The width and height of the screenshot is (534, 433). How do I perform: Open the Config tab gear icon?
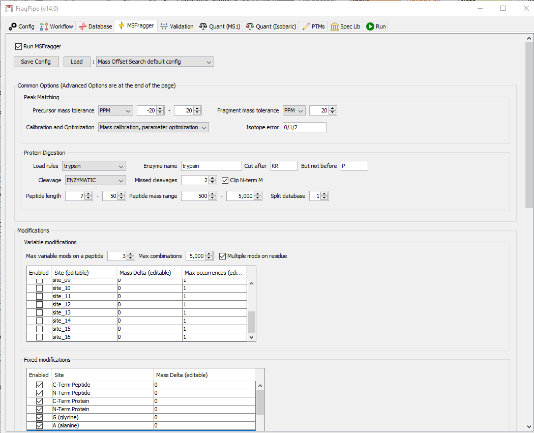tap(12, 26)
